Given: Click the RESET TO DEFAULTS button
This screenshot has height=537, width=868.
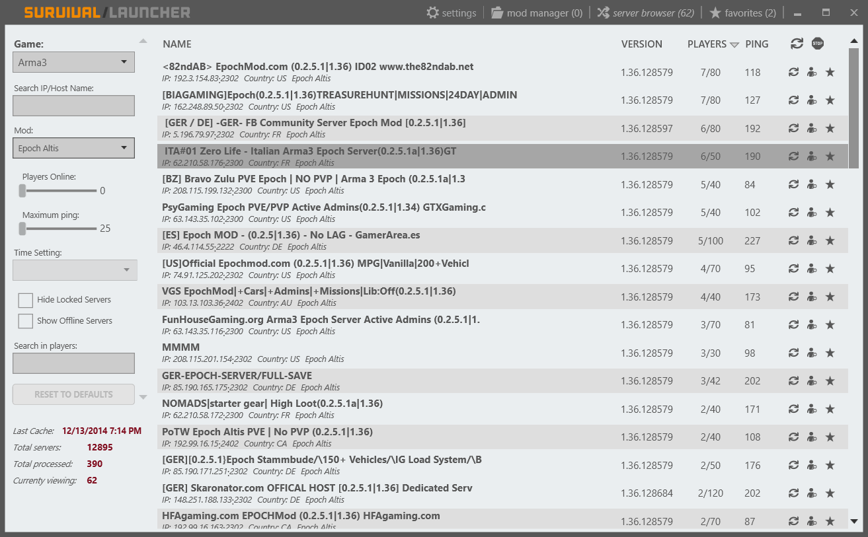Looking at the screenshot, I should 73,394.
